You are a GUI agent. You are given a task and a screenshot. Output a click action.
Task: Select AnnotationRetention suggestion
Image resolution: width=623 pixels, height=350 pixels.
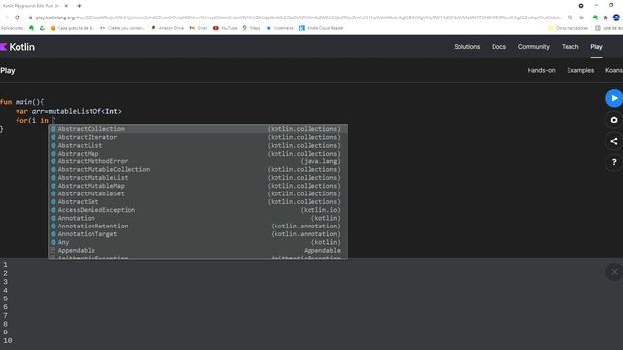(198, 226)
